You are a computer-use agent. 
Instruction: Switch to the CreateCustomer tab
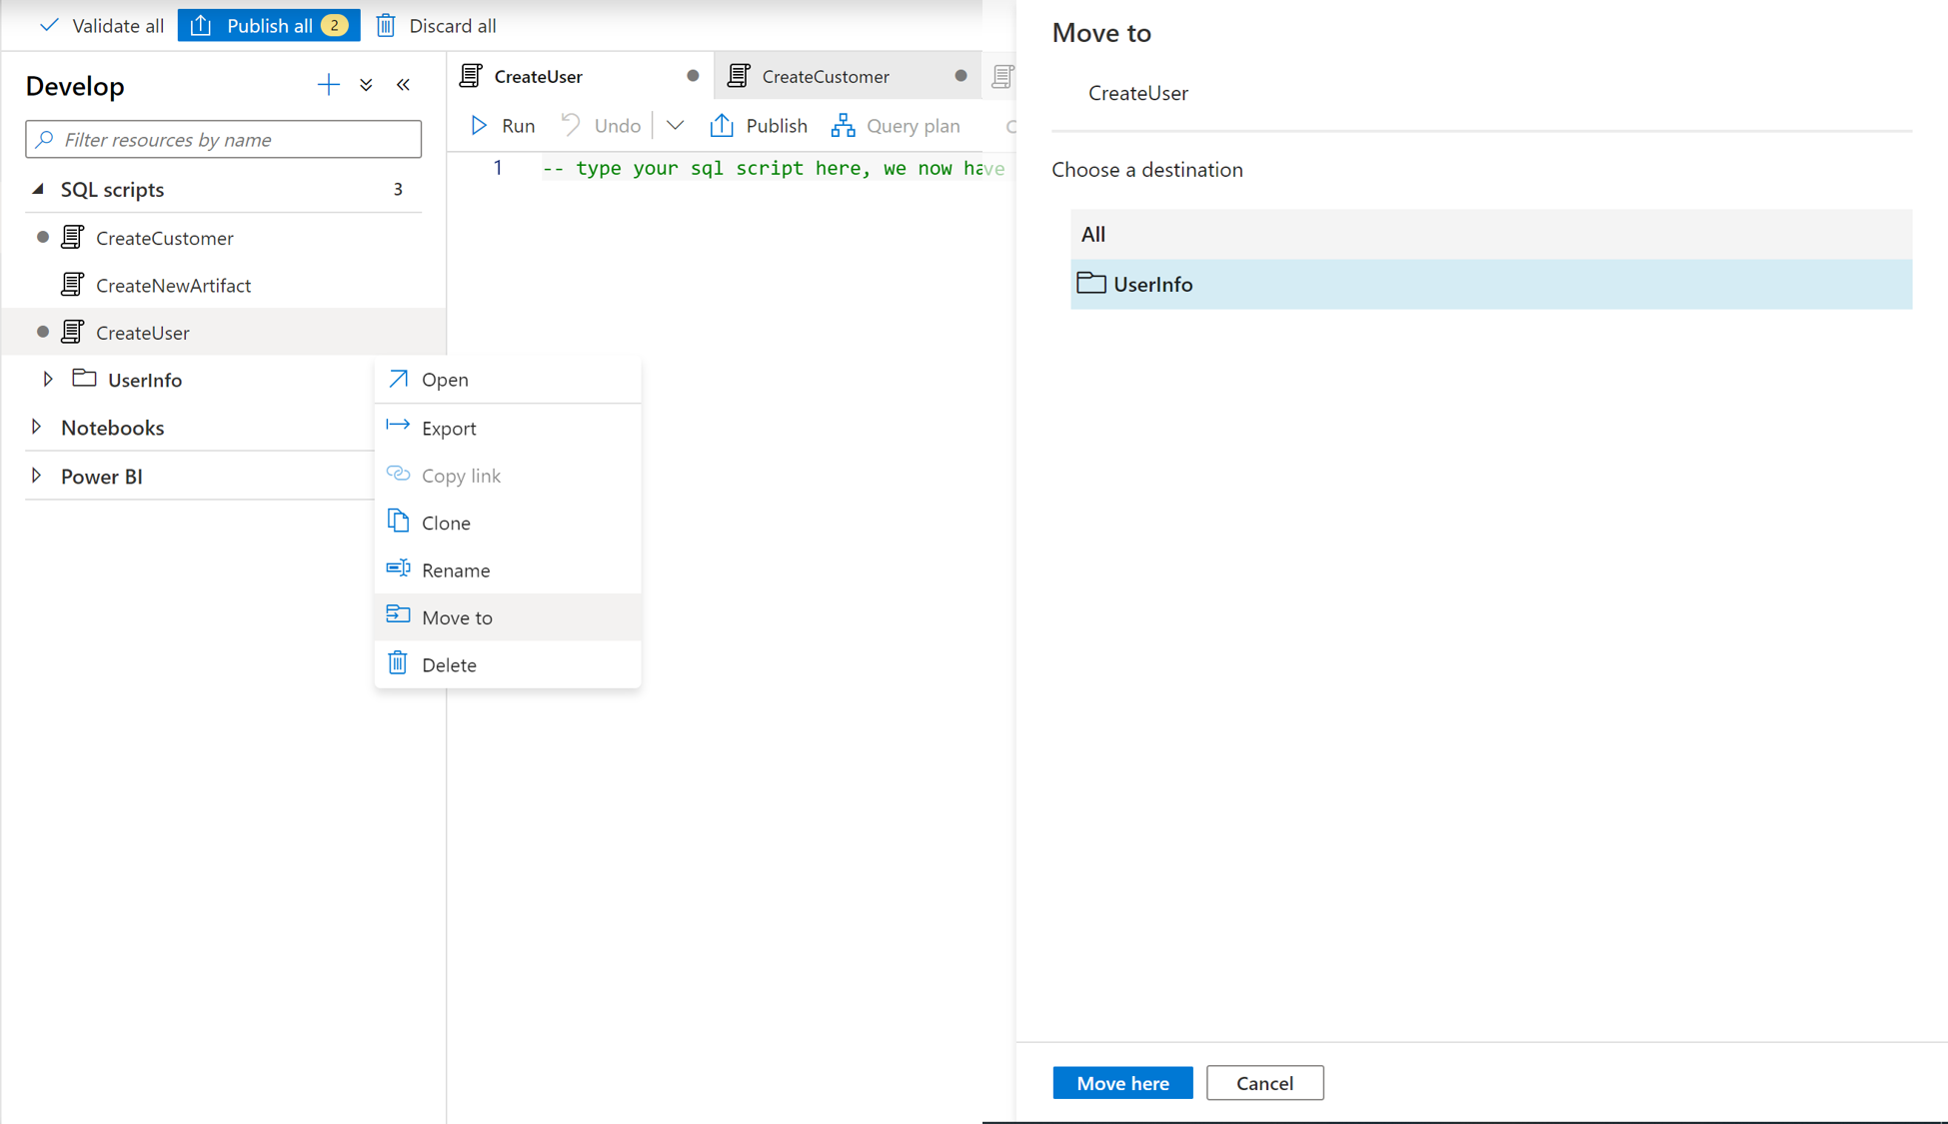coord(825,77)
